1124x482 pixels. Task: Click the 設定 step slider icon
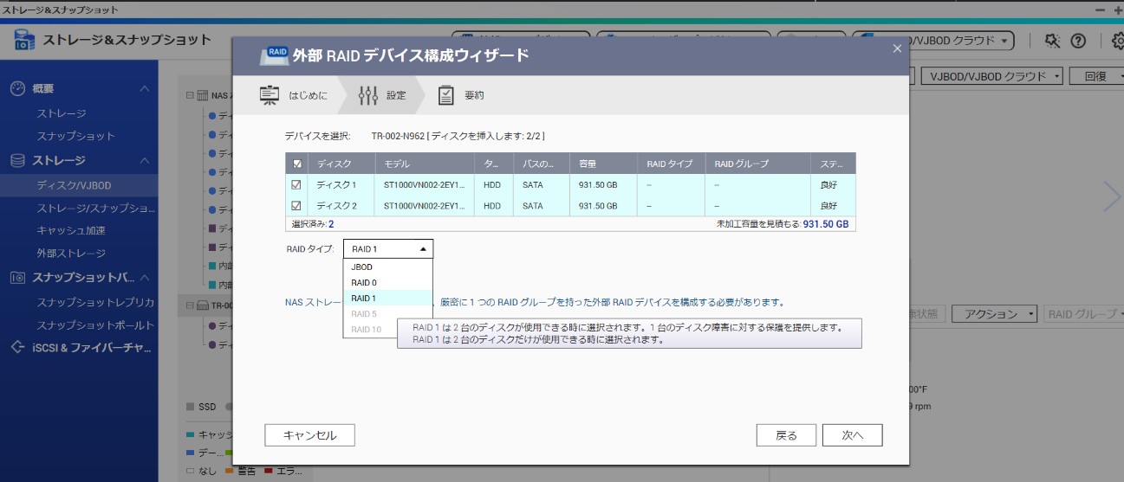(x=368, y=95)
